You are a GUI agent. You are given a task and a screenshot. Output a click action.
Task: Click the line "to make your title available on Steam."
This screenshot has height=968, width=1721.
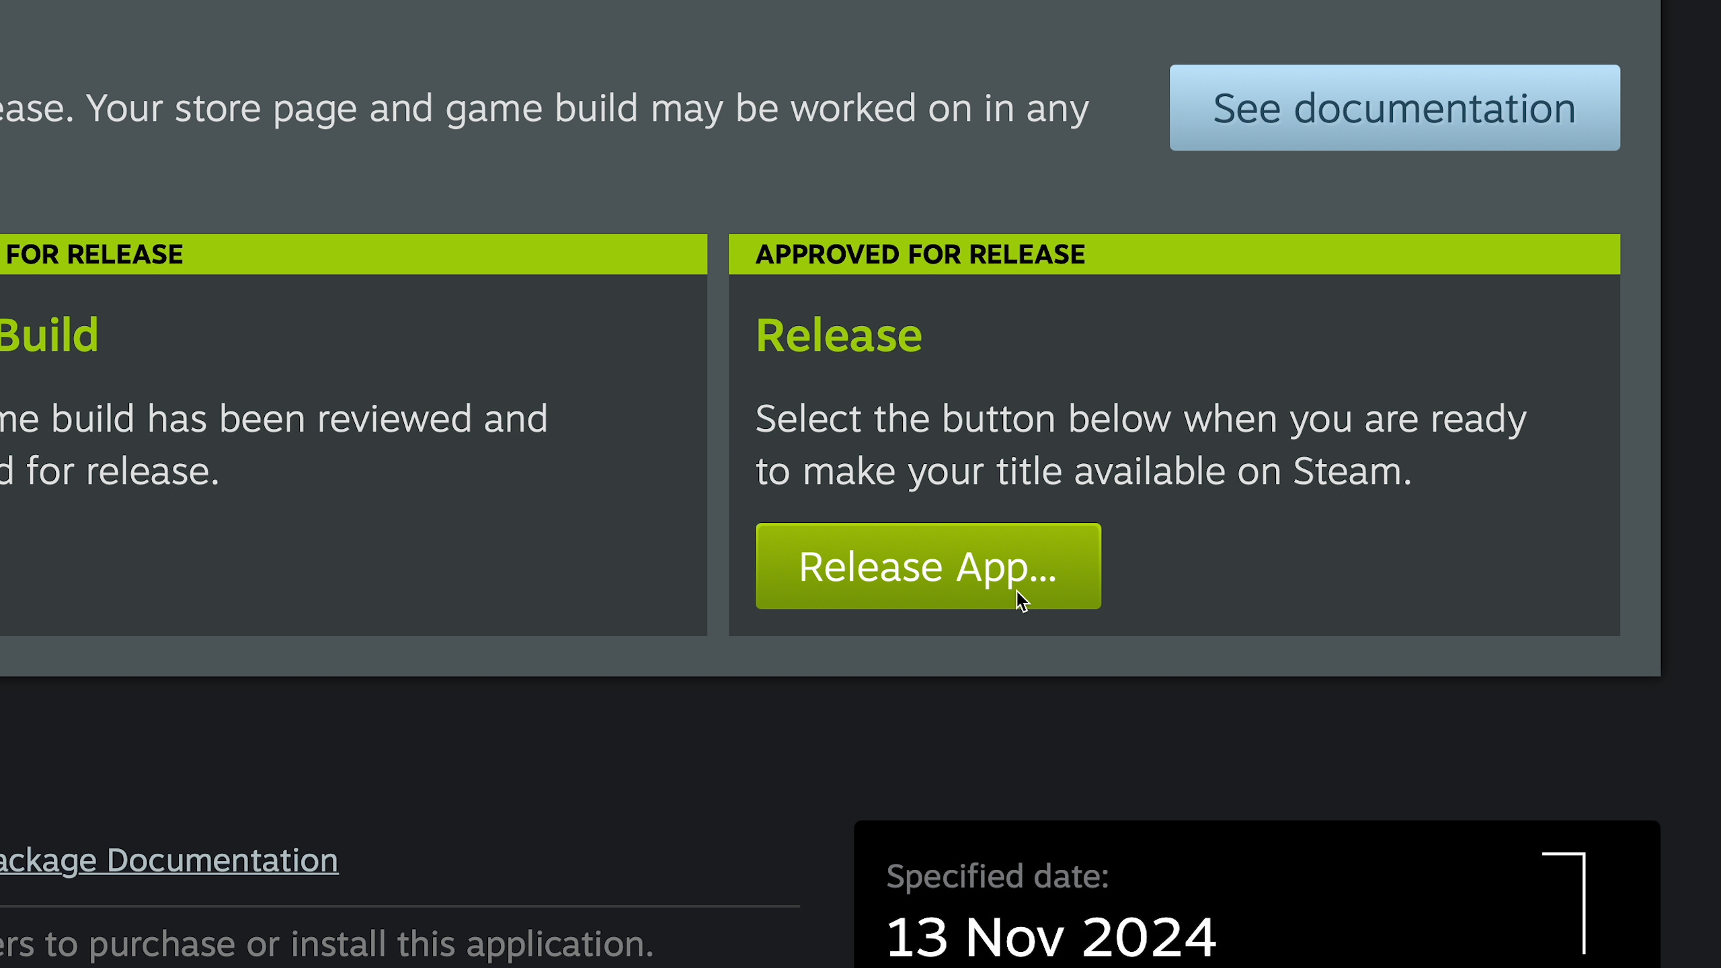click(1084, 472)
